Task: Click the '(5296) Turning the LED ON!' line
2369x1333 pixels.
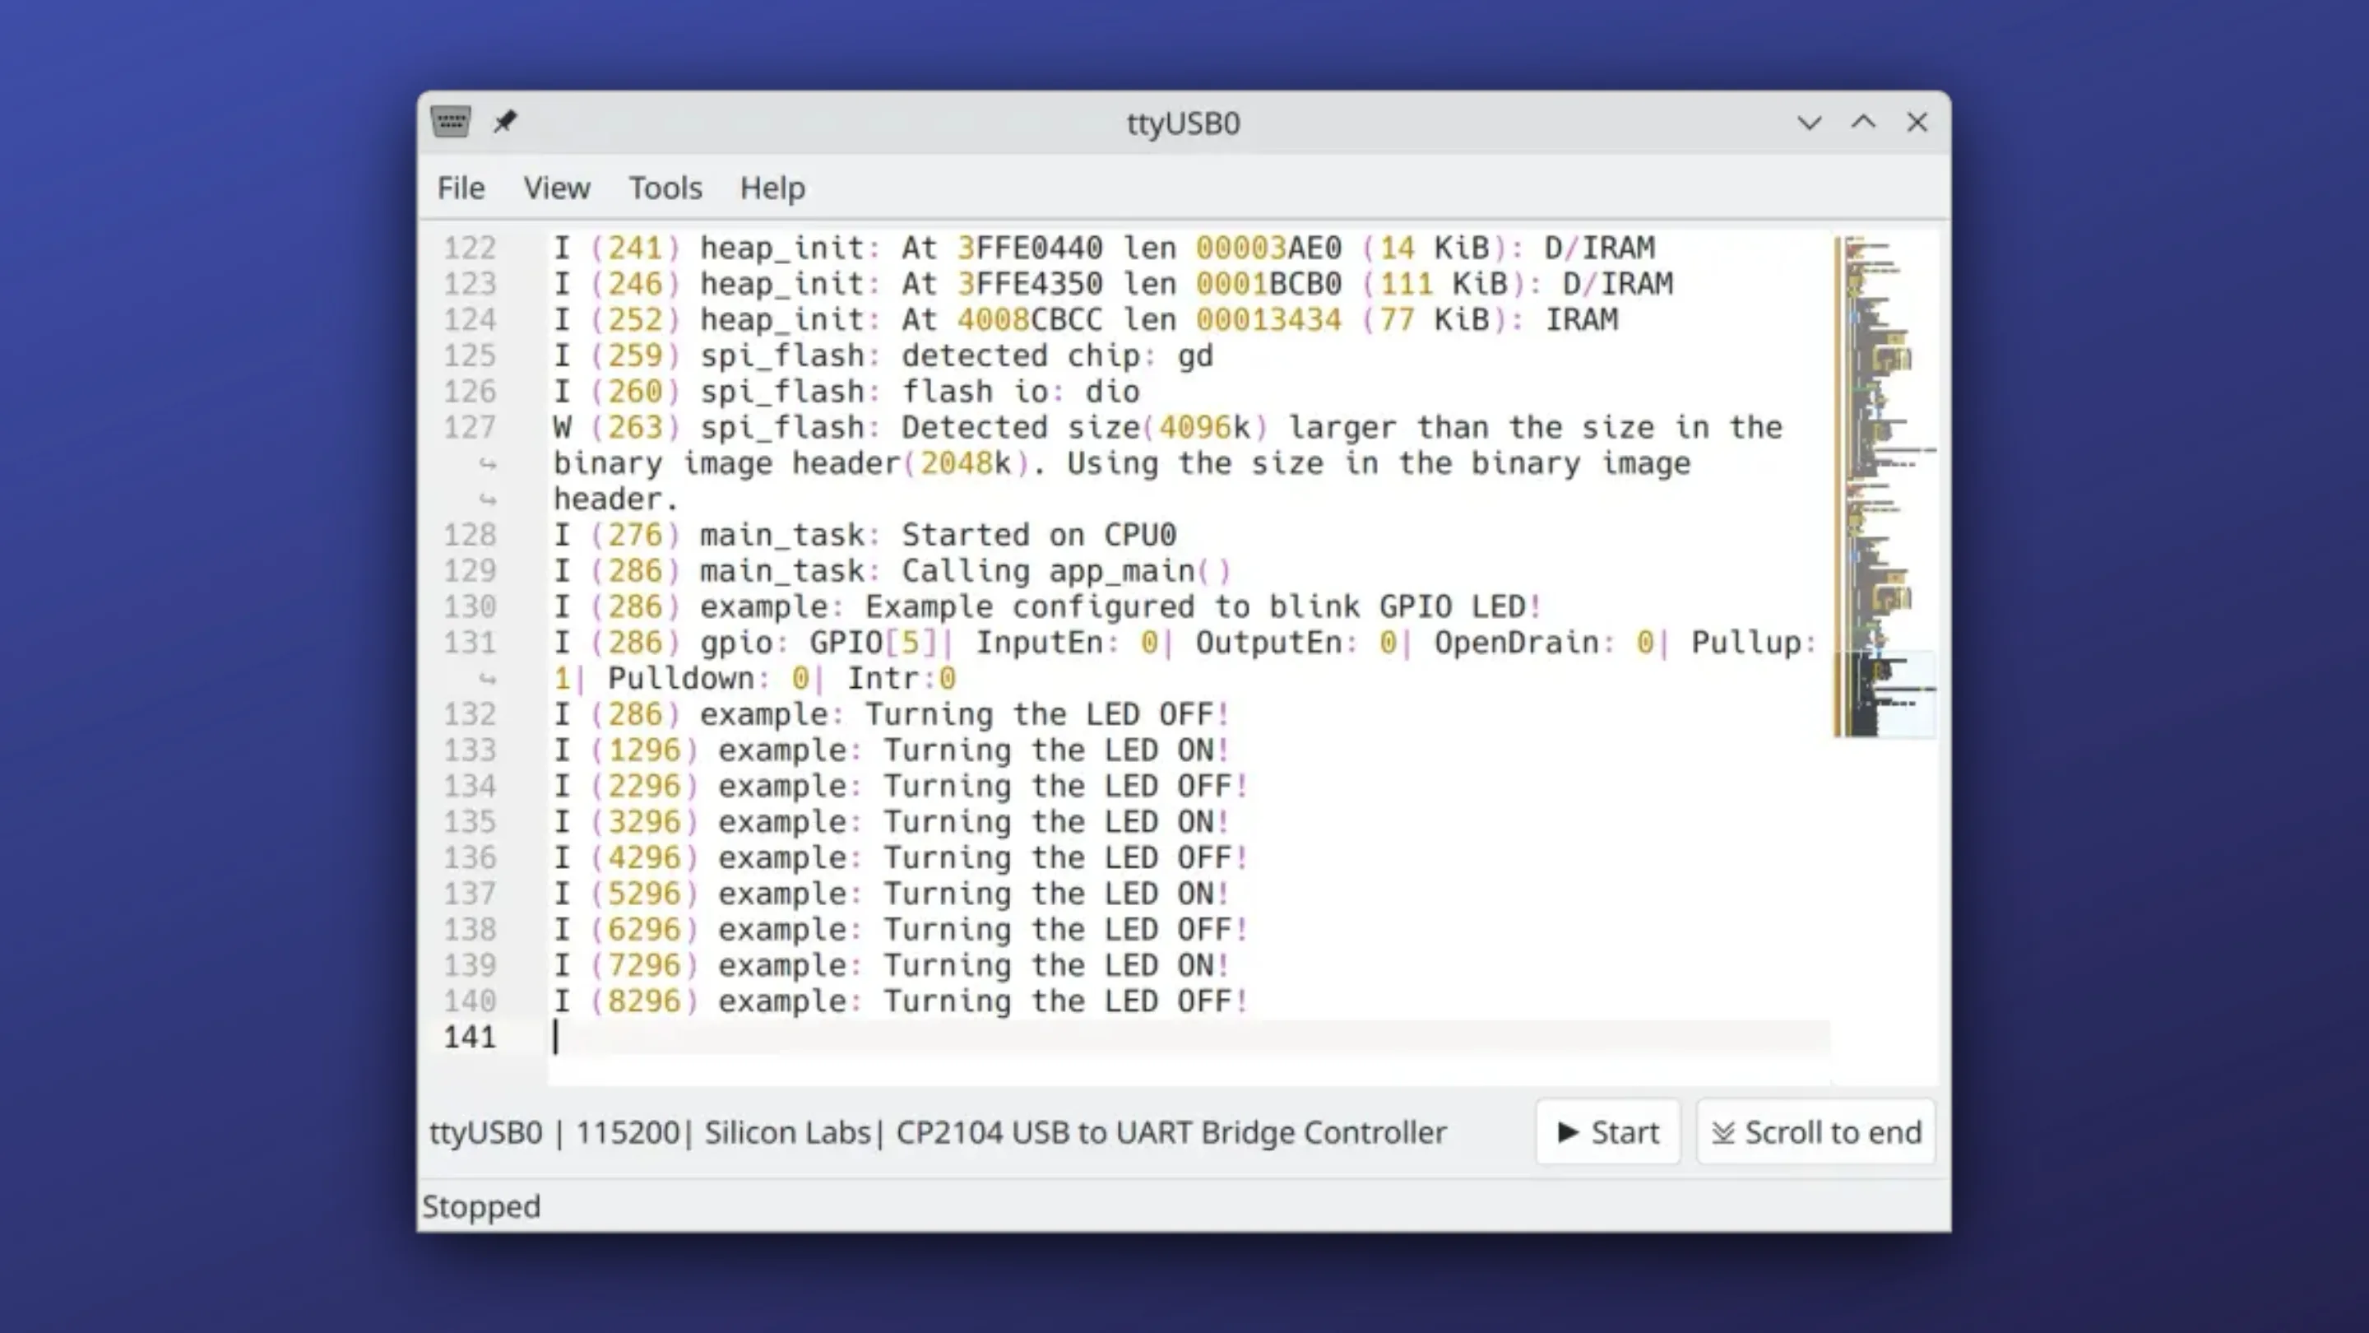Action: click(x=891, y=894)
